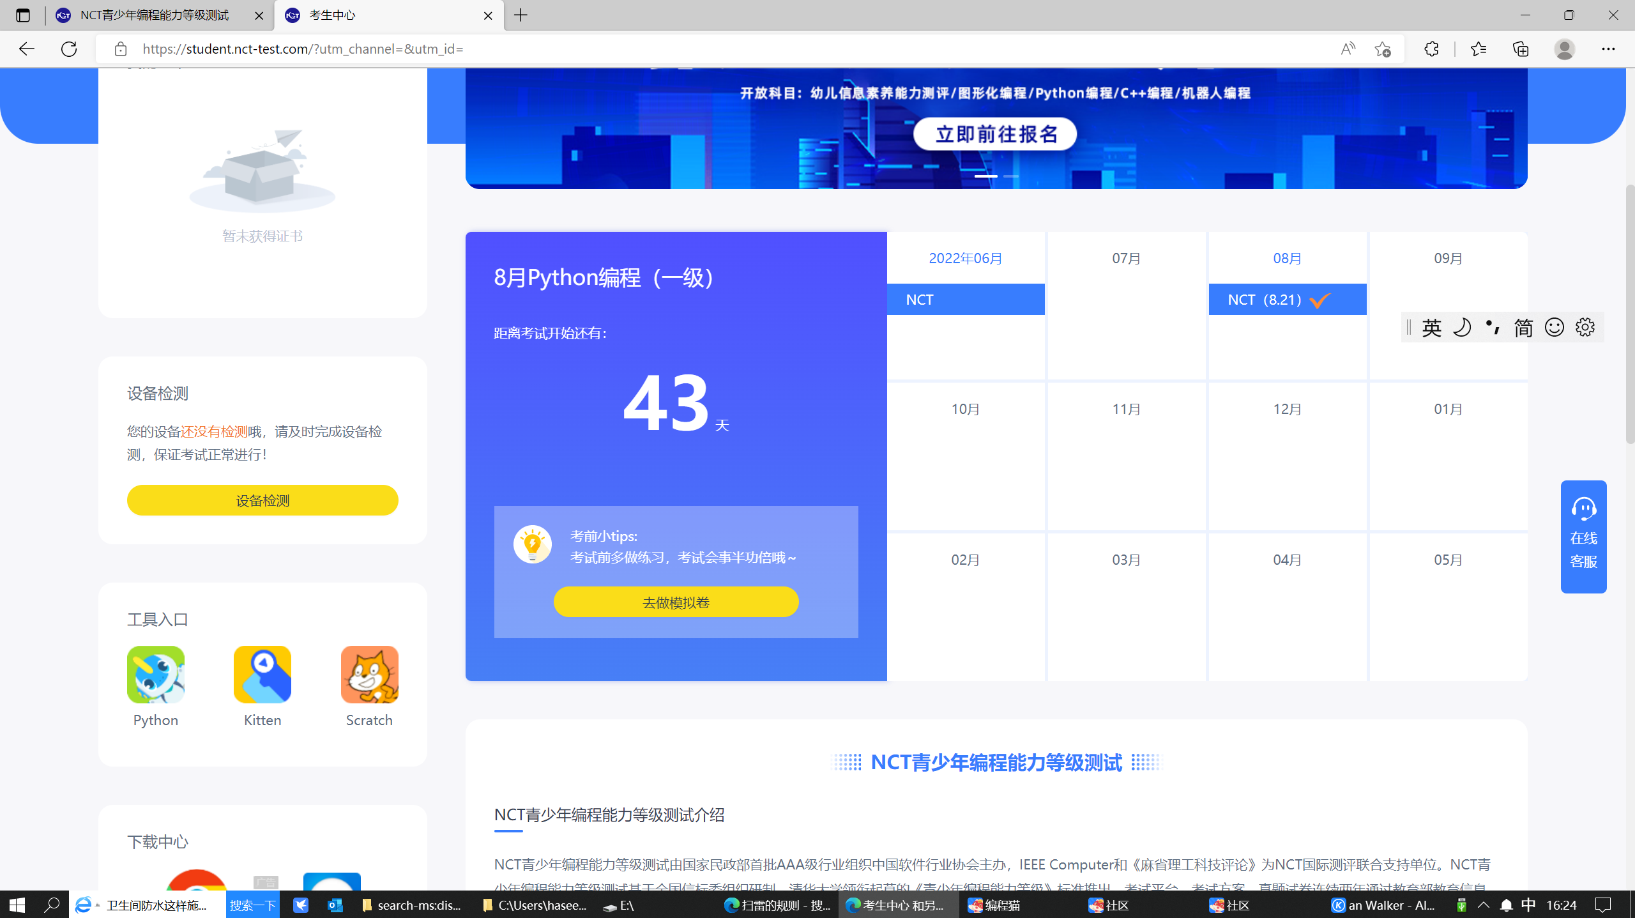Select the 2022年06月 calendar month

coord(965,258)
